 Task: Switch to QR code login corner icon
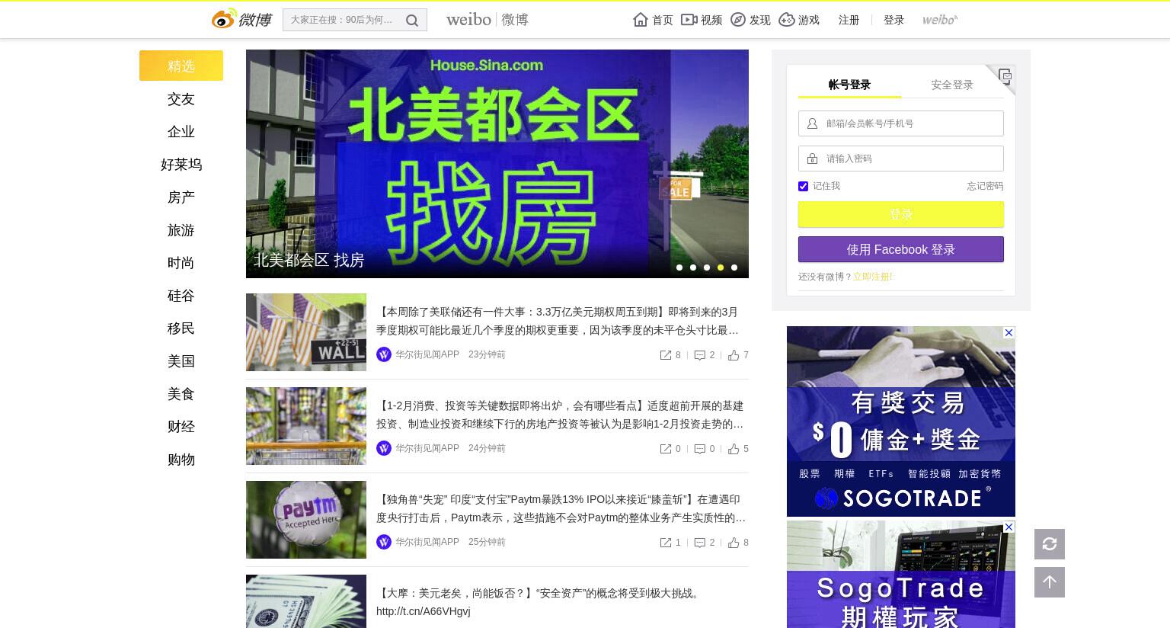1005,75
